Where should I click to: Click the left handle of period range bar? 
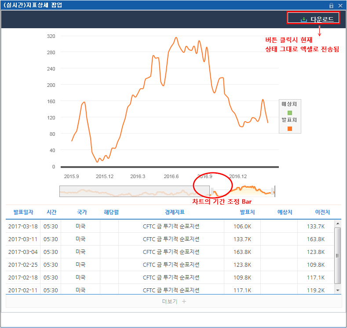(x=212, y=191)
